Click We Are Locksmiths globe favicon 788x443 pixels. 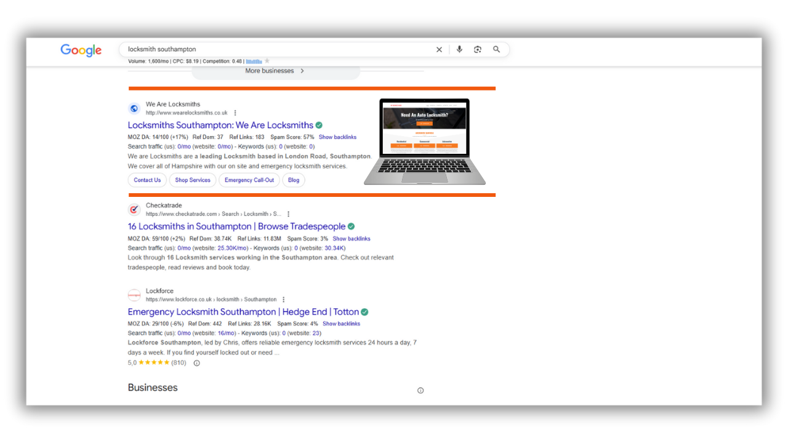point(134,109)
